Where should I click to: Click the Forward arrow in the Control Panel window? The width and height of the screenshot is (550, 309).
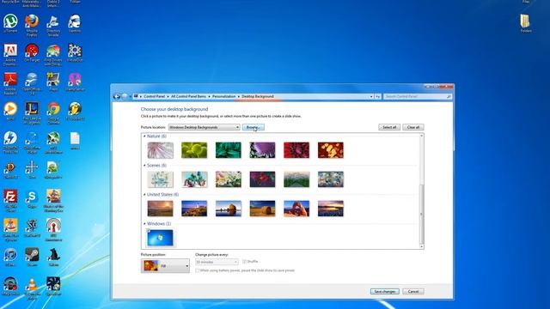[125, 96]
